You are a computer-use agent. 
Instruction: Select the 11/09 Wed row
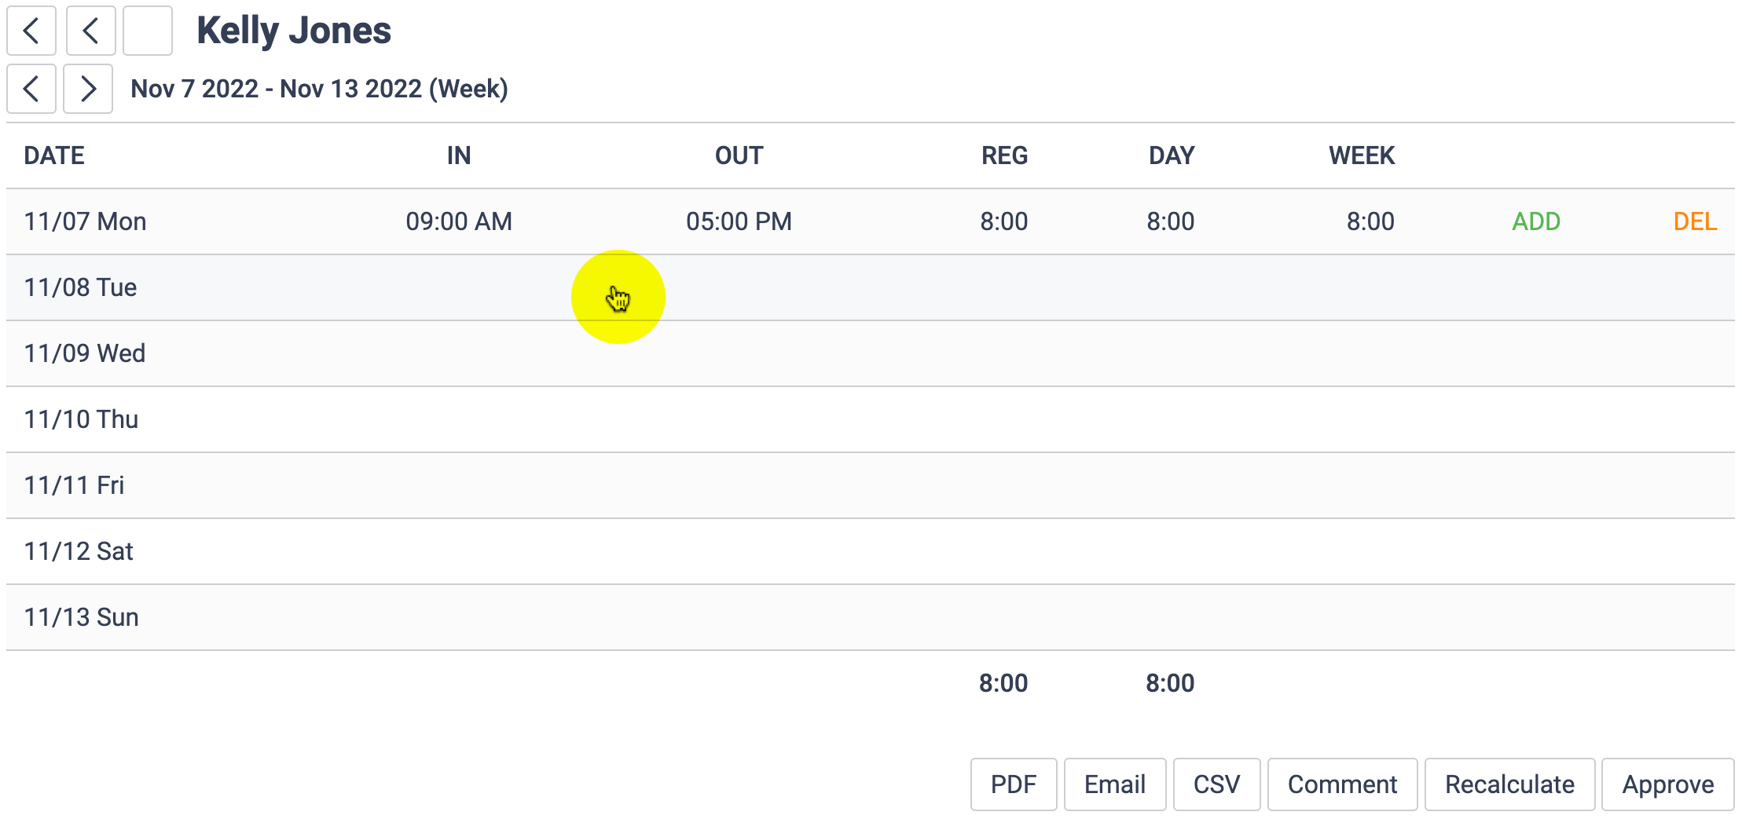click(85, 353)
